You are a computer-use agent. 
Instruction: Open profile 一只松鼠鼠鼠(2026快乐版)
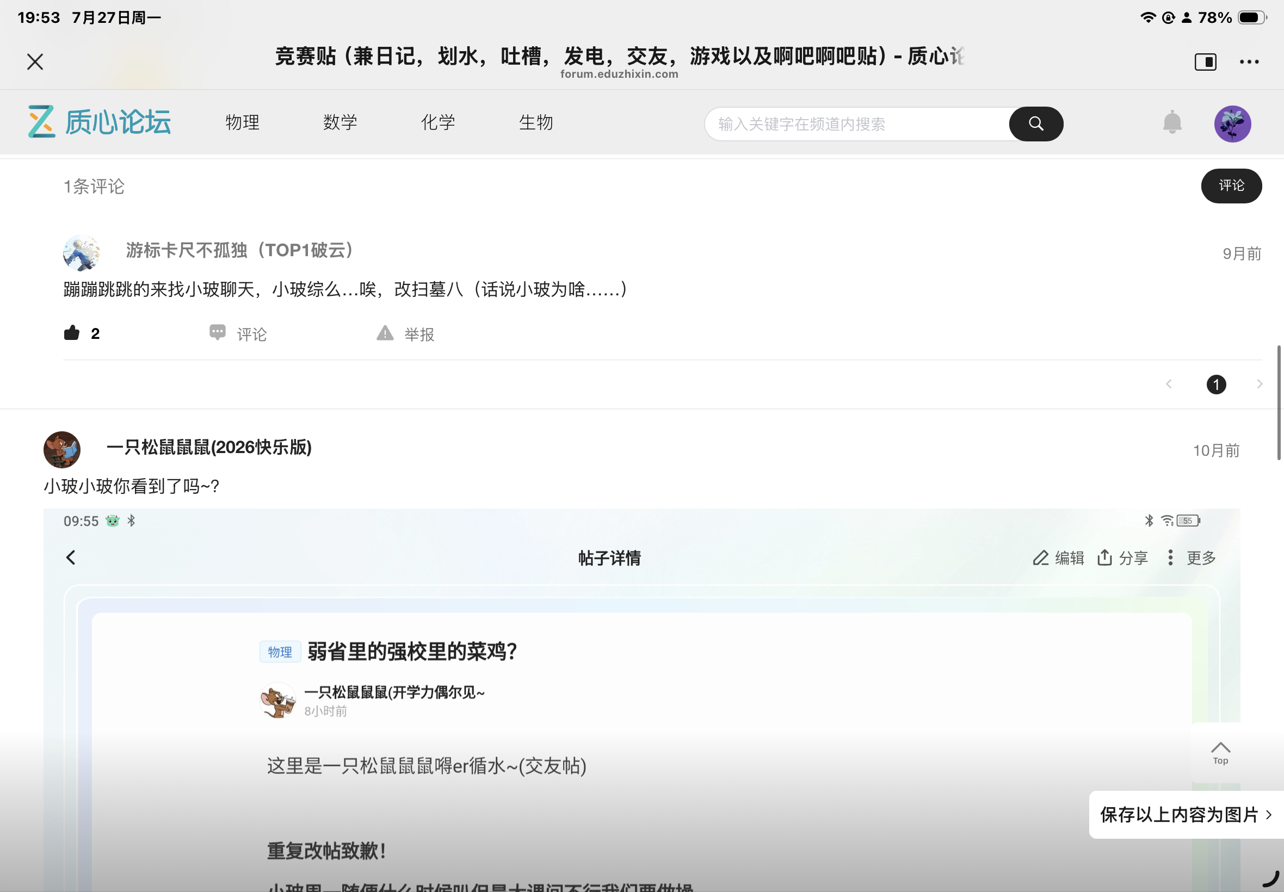(x=209, y=447)
